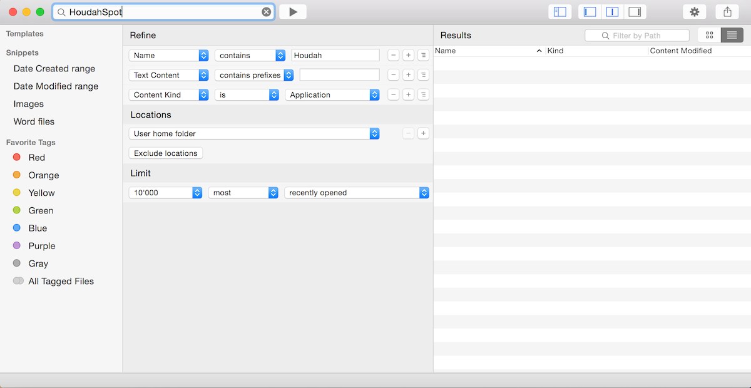Viewport: 751px width, 388px height.
Task: Open the Application kind dropdown
Action: click(332, 95)
